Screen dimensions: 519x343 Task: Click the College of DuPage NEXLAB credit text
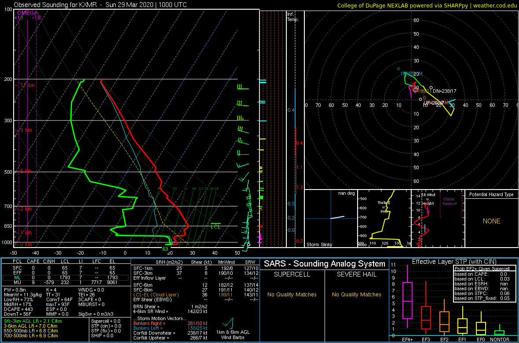(427, 5)
